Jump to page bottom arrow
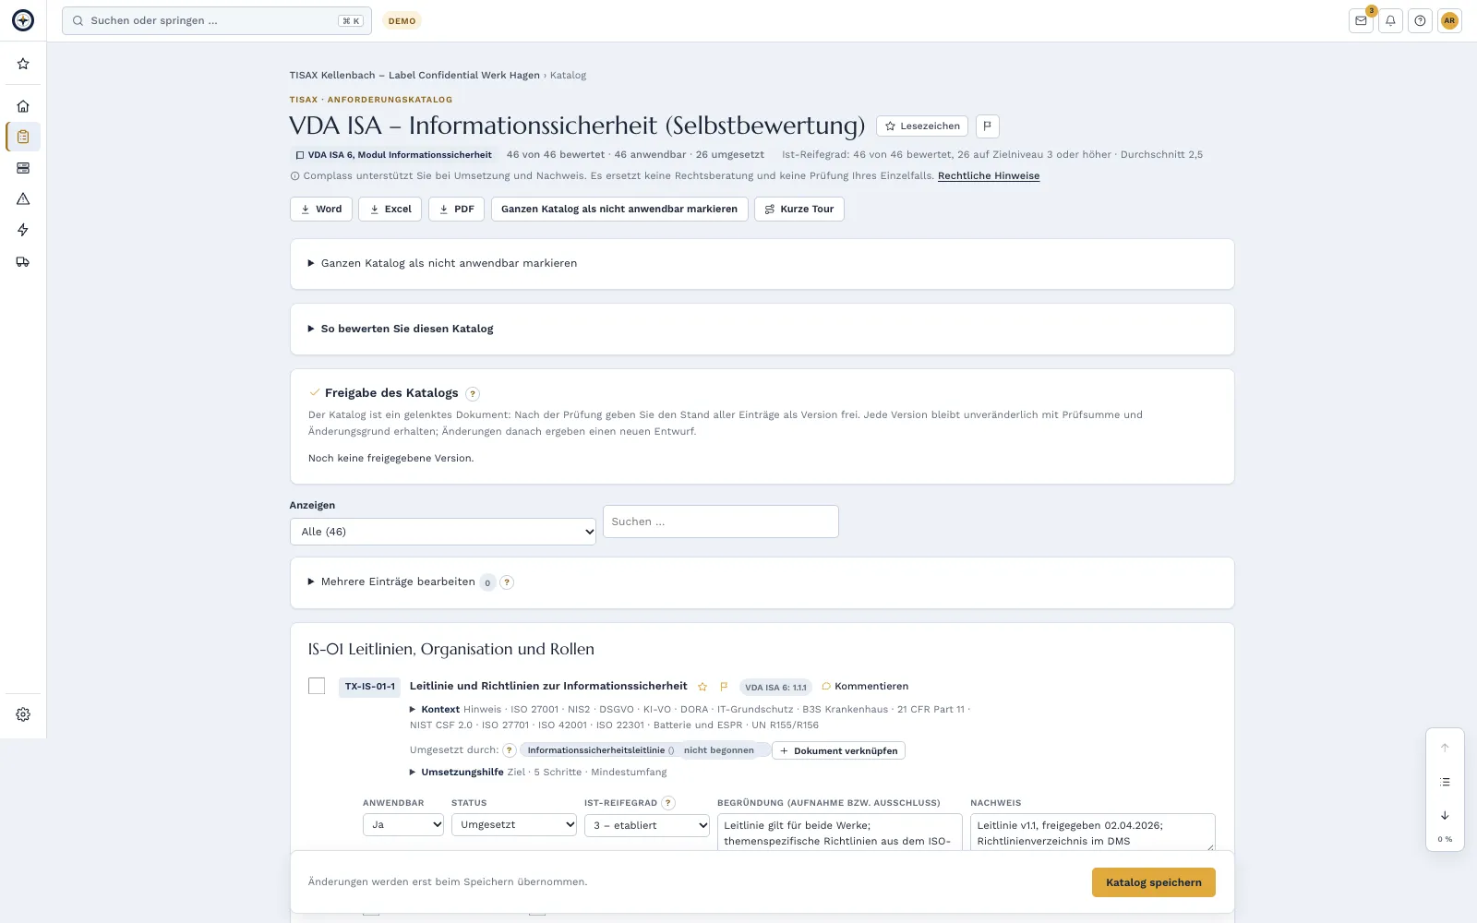Viewport: 1477px width, 923px height. [1445, 815]
